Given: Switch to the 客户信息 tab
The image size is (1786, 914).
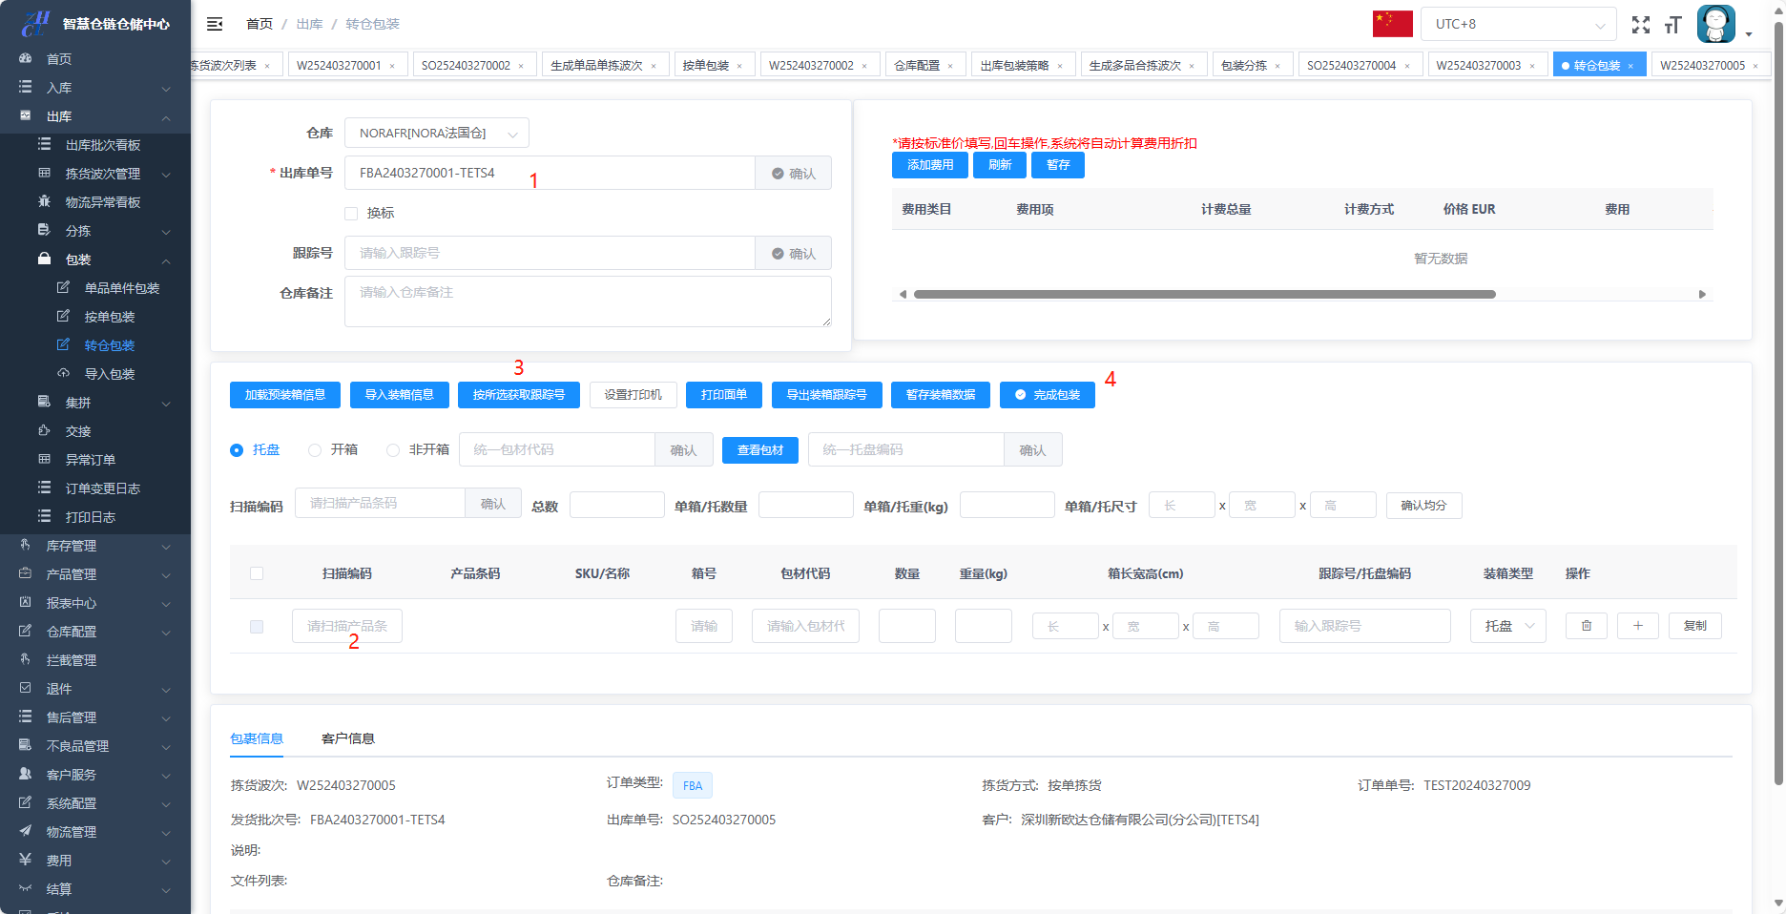Looking at the screenshot, I should coord(347,738).
